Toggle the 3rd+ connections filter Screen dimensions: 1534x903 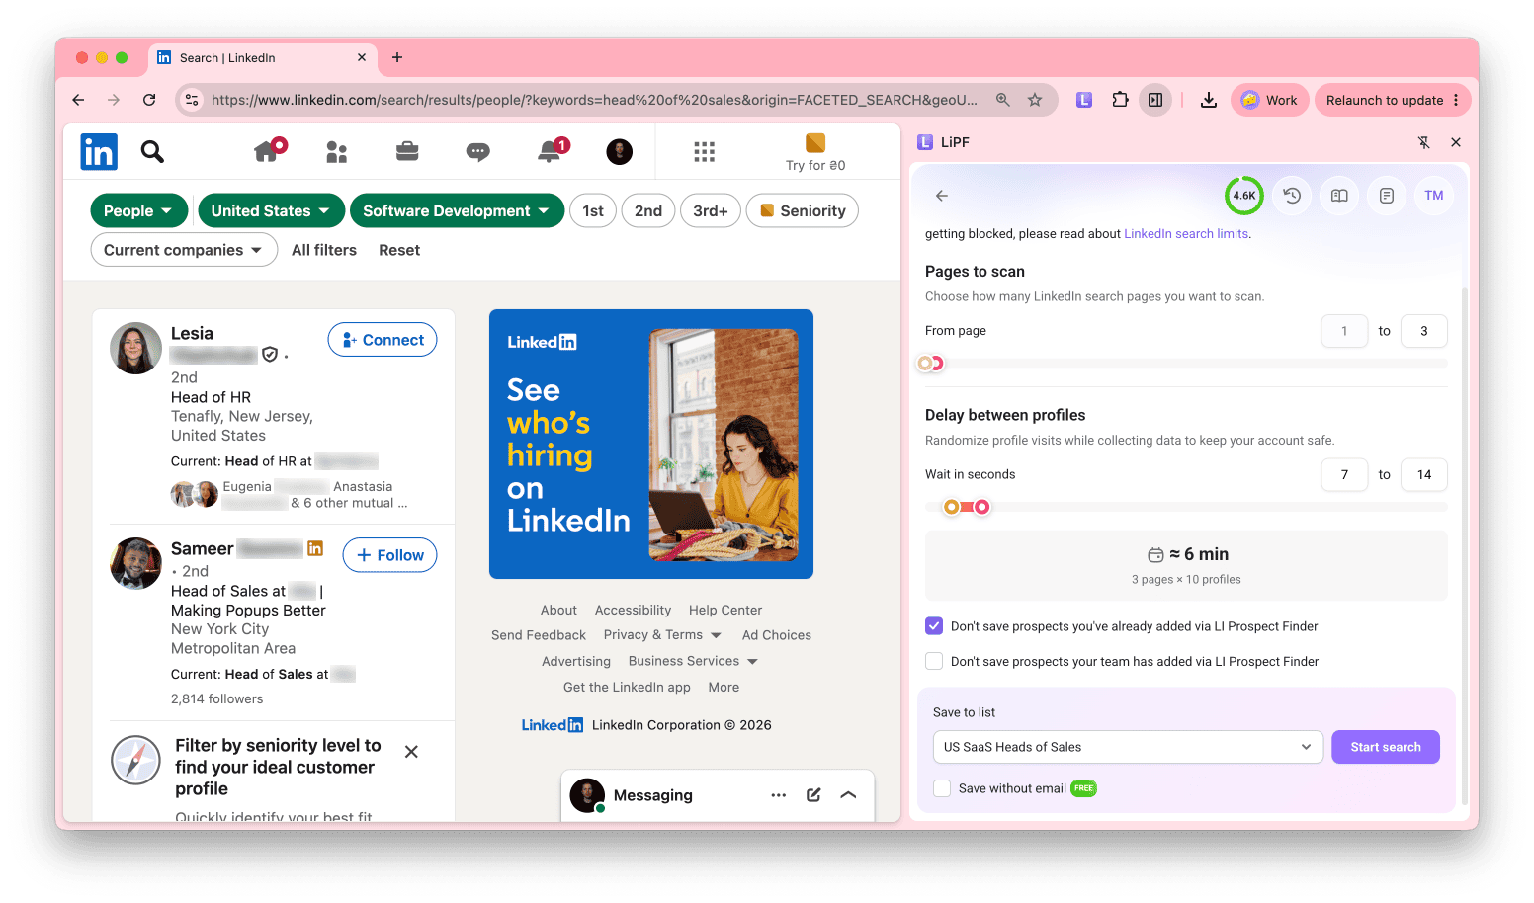pyautogui.click(x=711, y=210)
